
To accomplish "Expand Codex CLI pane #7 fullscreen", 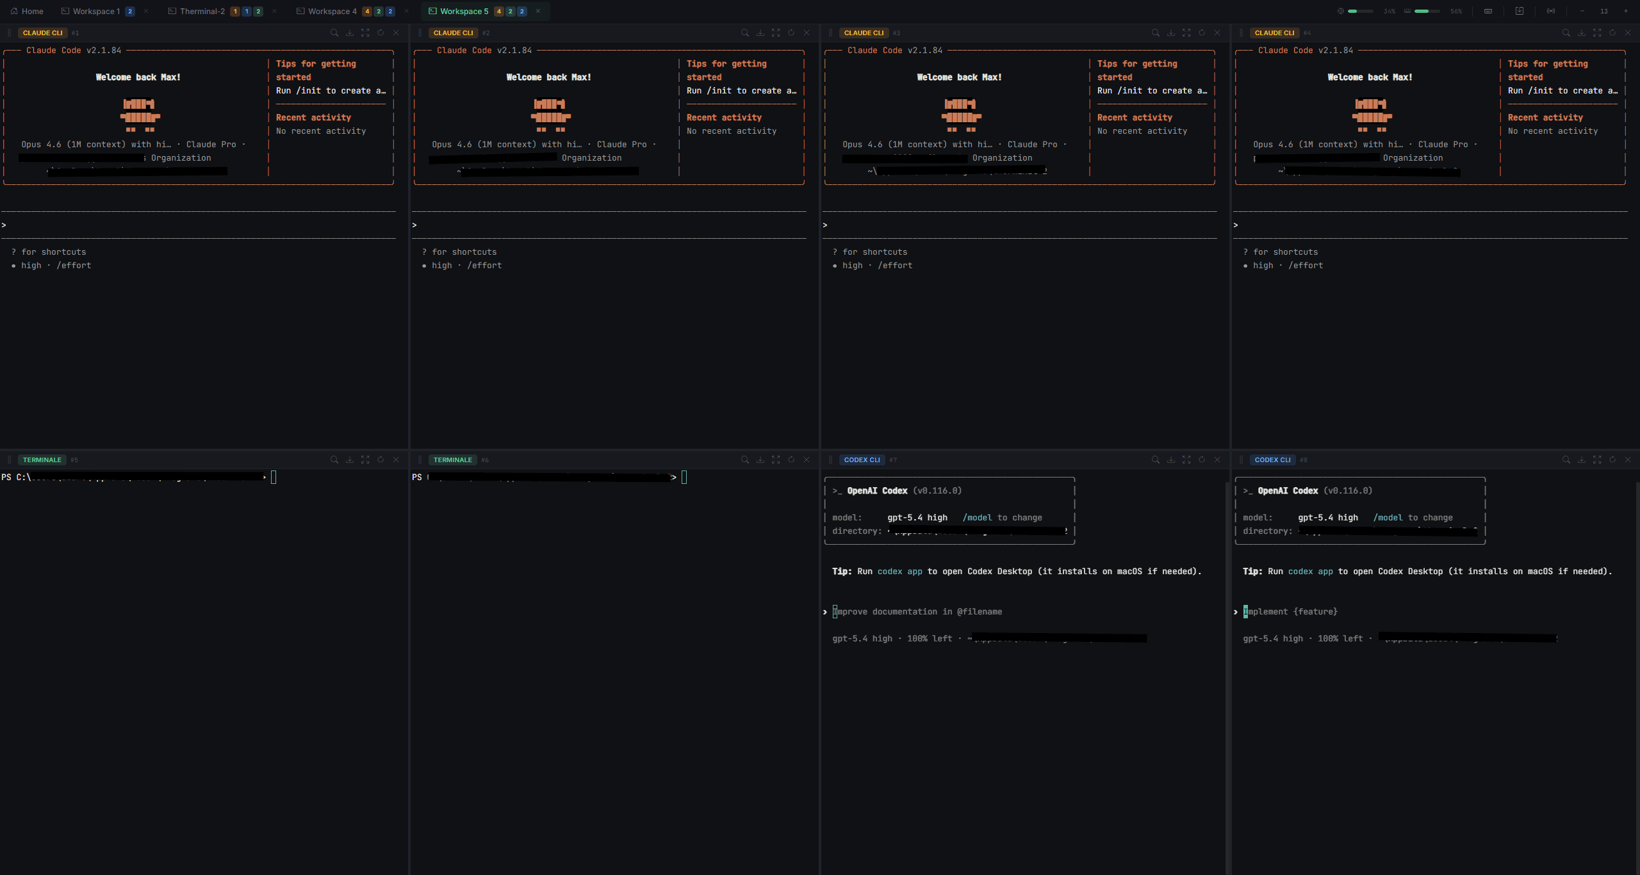I will [x=1186, y=460].
